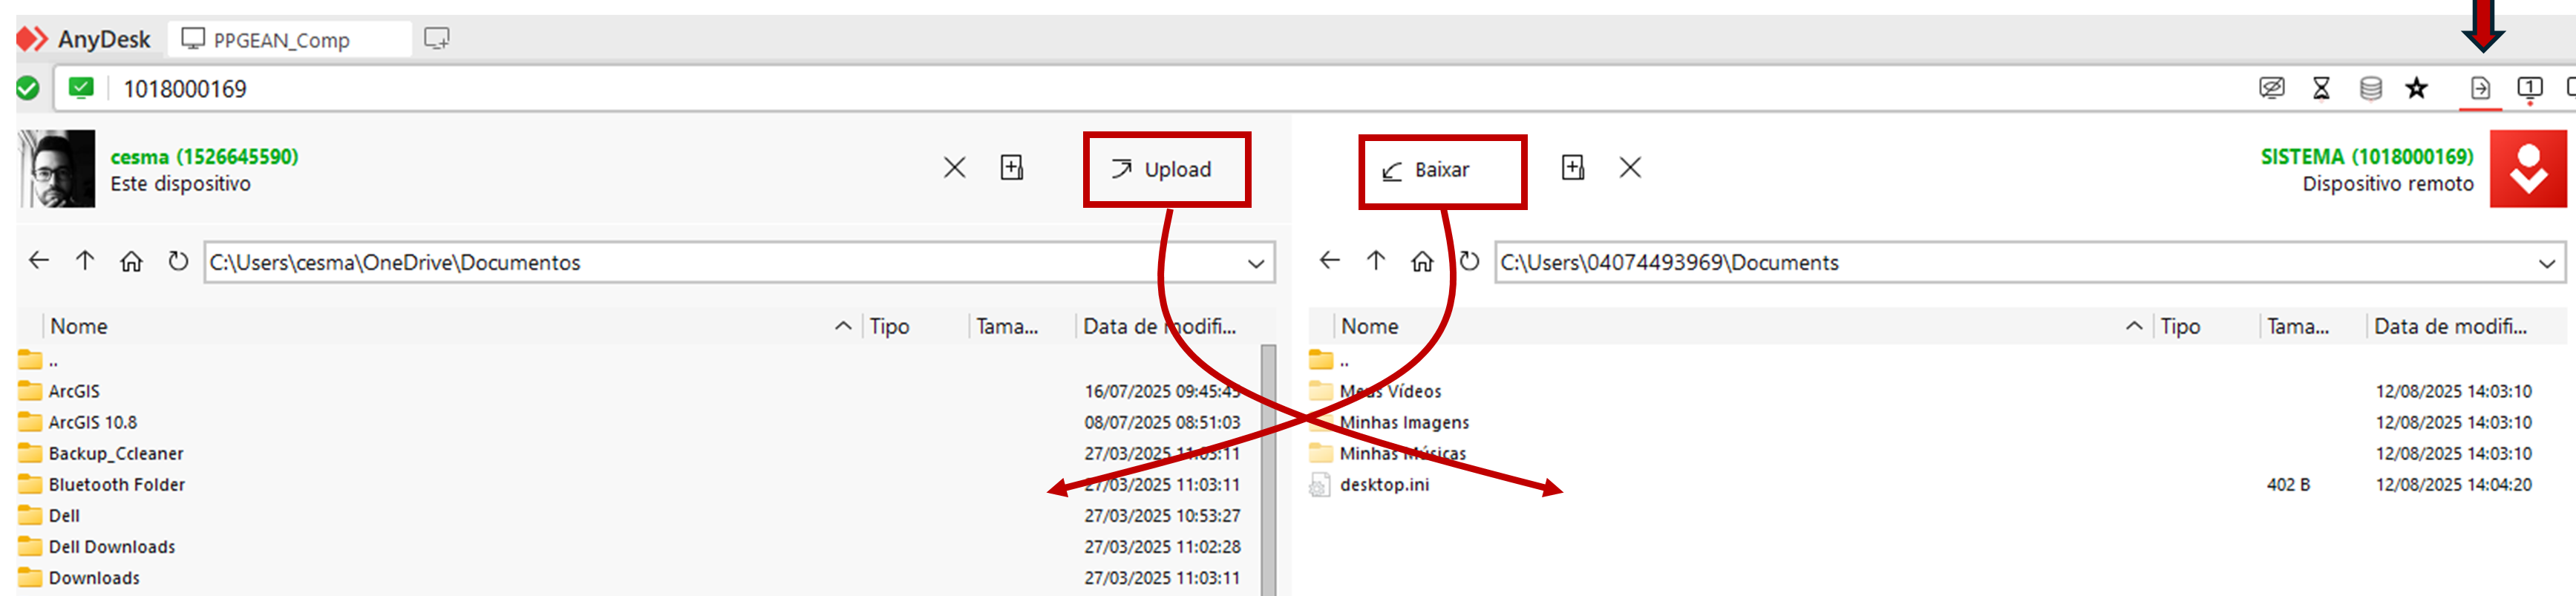
Task: Switch to the PPGEAN_Comp tab
Action: [x=281, y=40]
